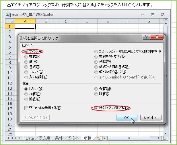
Task: Select column G header
Action: click(x=149, y=21)
